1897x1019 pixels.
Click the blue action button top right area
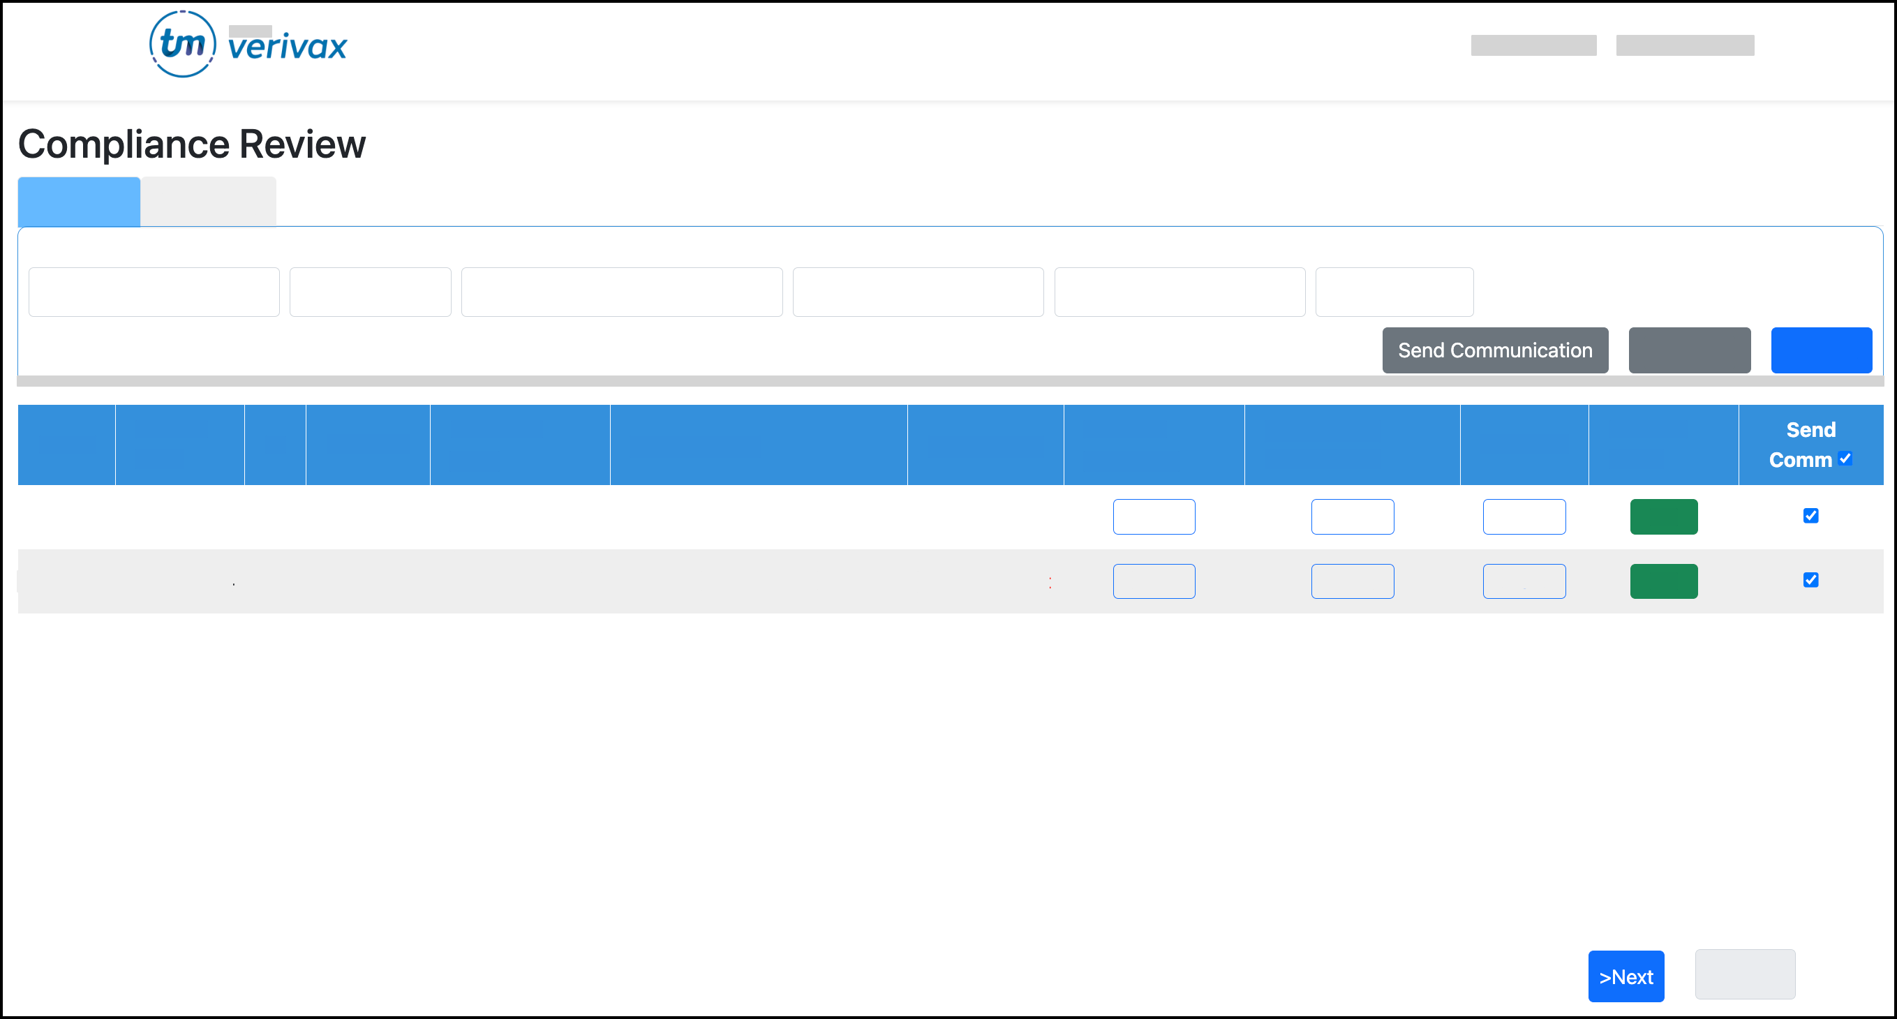click(x=1822, y=350)
